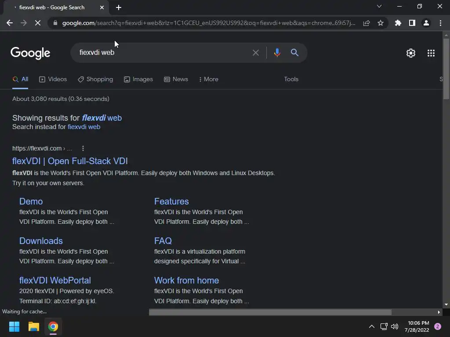The height and width of the screenshot is (337, 450).
Task: Open the tab search chevron
Action: click(379, 6)
